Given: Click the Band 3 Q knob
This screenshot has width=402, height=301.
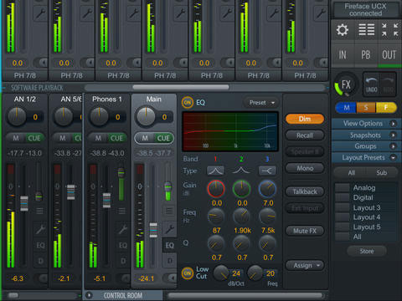Looking at the screenshot, I should [x=267, y=243].
